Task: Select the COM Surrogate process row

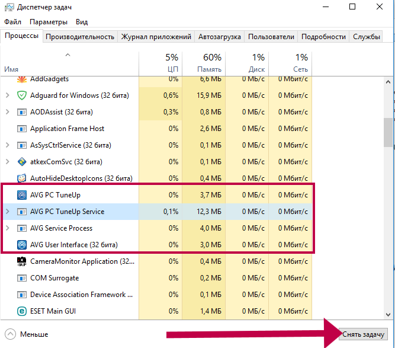Action: [71, 278]
